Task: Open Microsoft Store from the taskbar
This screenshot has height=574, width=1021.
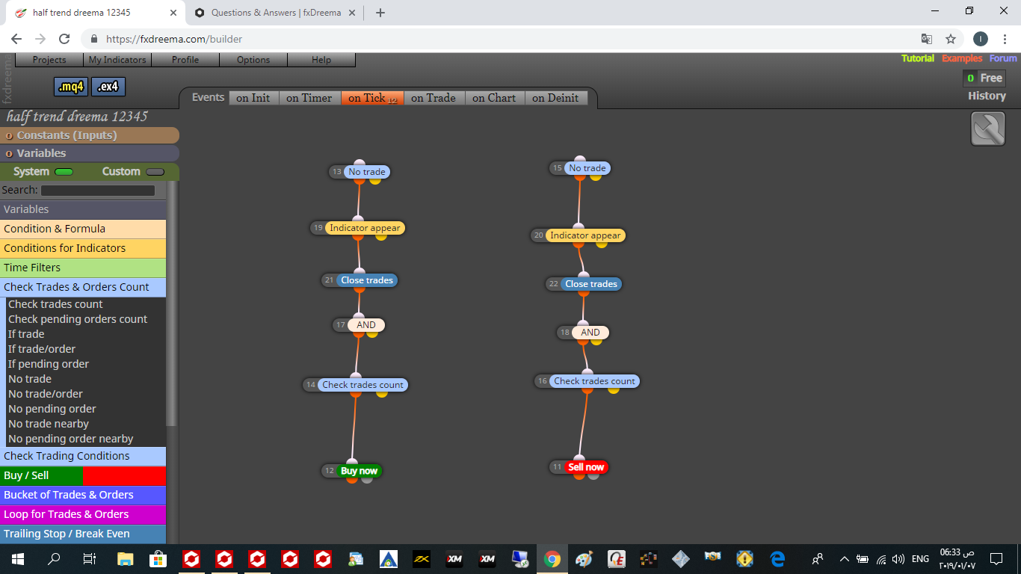Action: [x=158, y=558]
